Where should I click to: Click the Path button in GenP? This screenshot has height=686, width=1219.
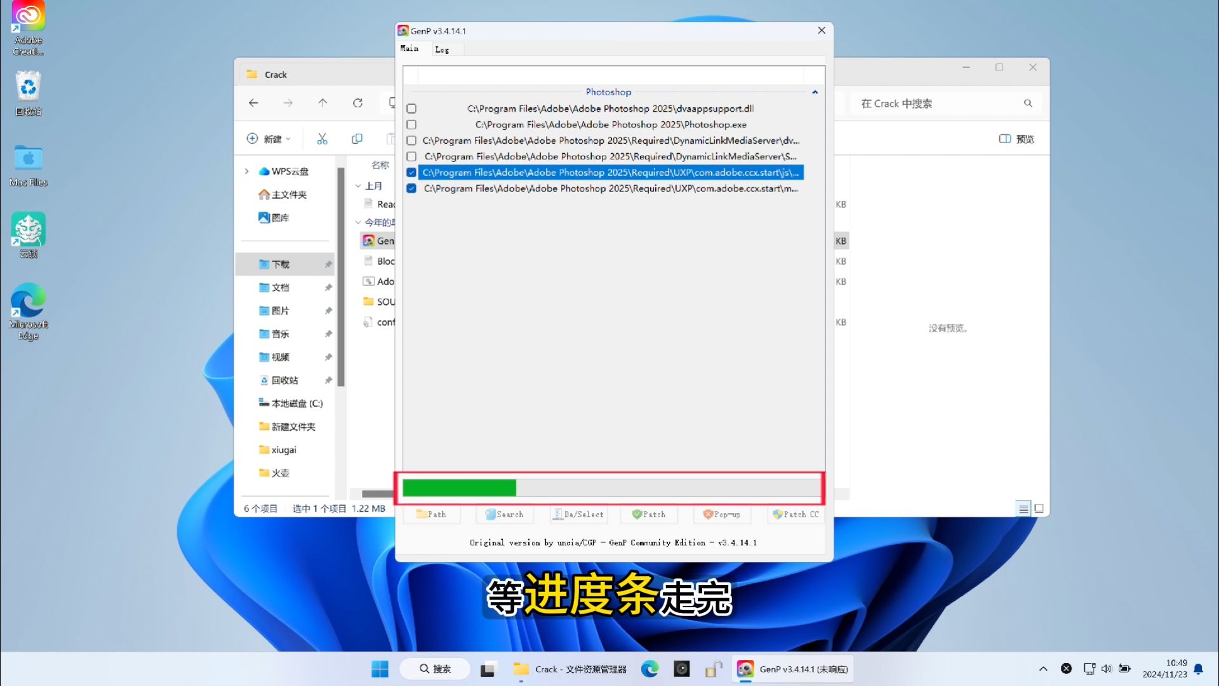431,514
